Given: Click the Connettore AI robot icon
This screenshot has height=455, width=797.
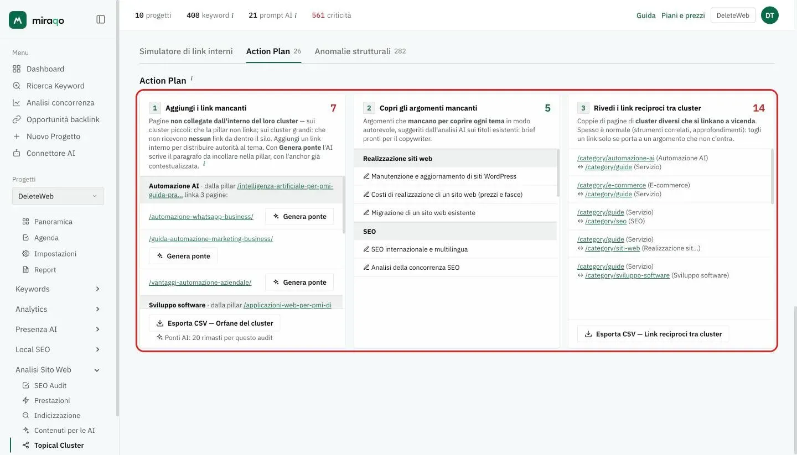Looking at the screenshot, I should tap(16, 153).
